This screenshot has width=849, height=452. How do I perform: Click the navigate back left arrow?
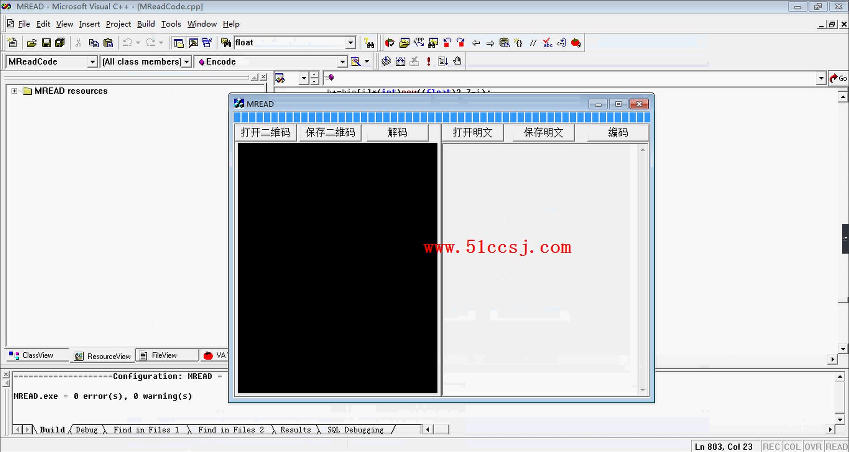(x=476, y=43)
